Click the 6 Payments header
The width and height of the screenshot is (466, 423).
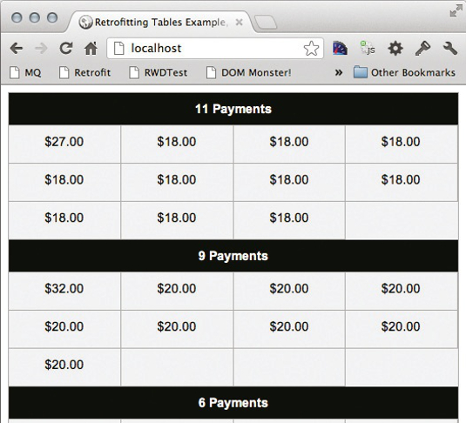pyautogui.click(x=233, y=403)
